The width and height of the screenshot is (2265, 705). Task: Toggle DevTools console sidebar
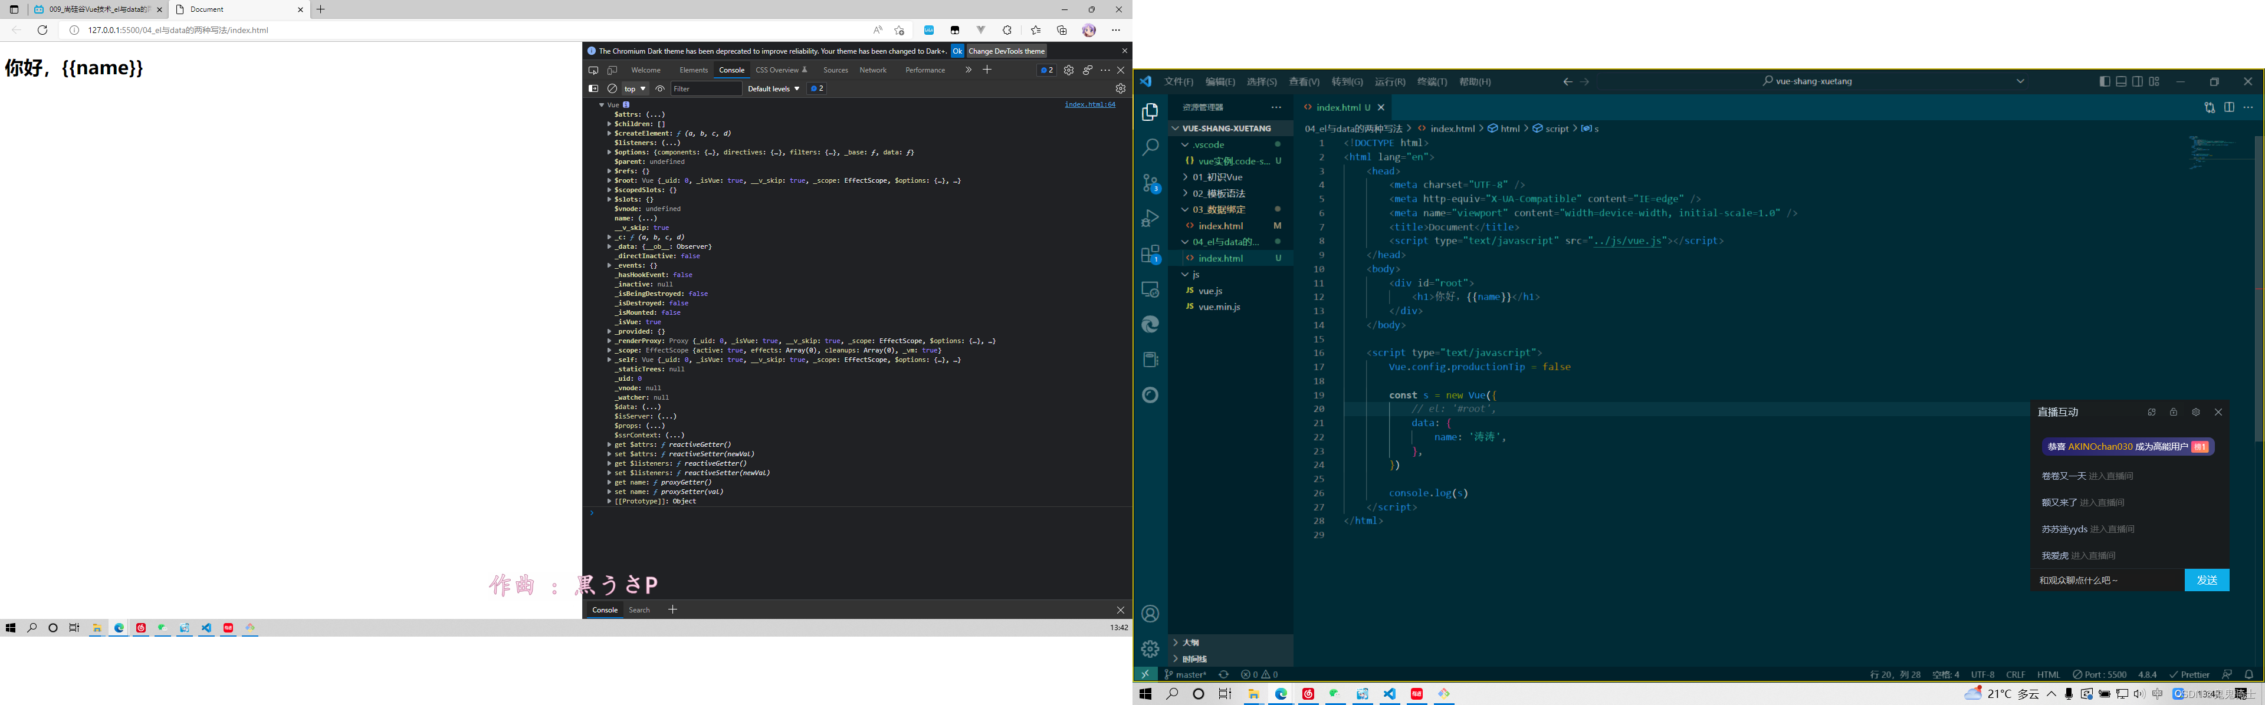point(593,89)
